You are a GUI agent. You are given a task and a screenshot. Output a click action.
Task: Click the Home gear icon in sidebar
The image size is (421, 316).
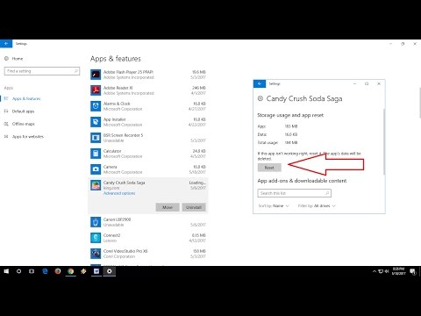point(6,59)
